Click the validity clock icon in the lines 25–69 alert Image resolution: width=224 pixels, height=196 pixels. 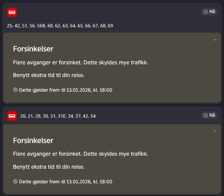pyautogui.click(x=15, y=90)
